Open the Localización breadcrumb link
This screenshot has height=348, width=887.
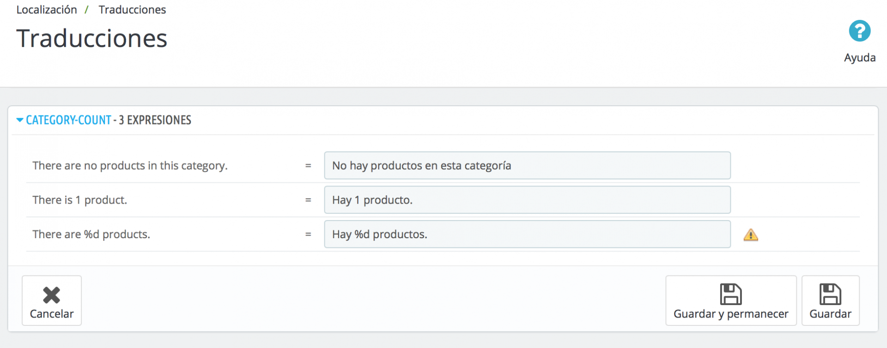click(47, 10)
